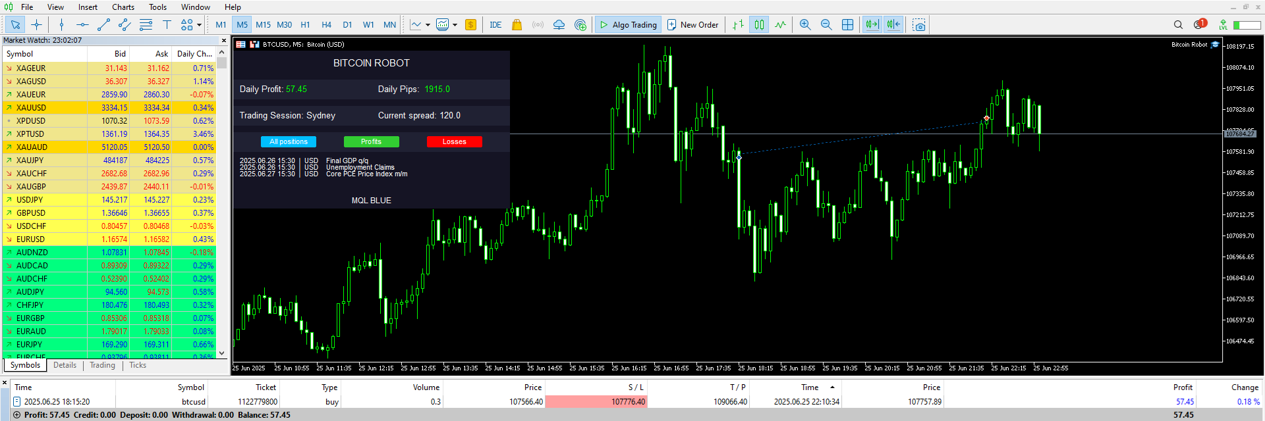Screen dimensions: 1265x421
Task: Zoom out on the chart
Action: [826, 25]
